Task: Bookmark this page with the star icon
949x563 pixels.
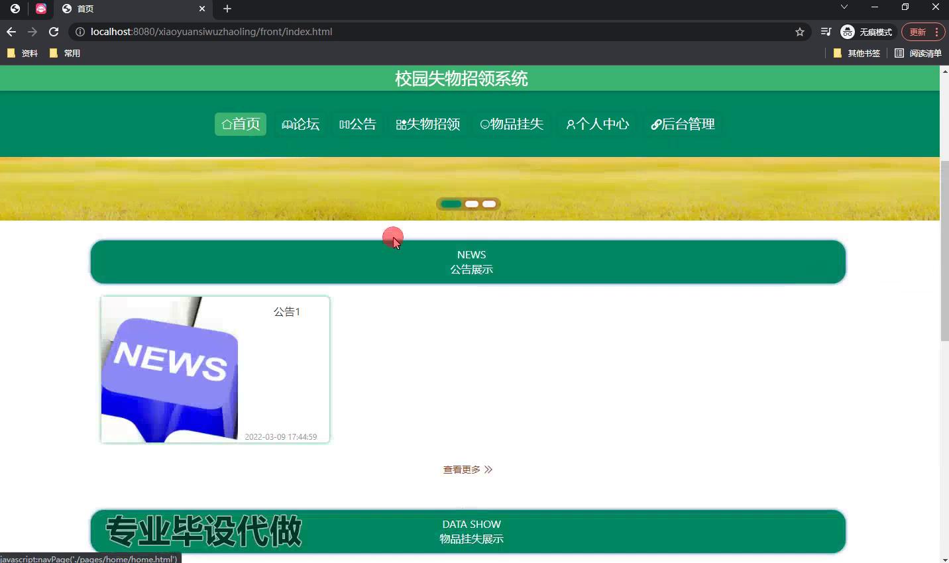Action: pyautogui.click(x=799, y=32)
